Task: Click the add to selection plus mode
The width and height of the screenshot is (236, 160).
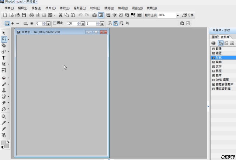Action: 13,23
